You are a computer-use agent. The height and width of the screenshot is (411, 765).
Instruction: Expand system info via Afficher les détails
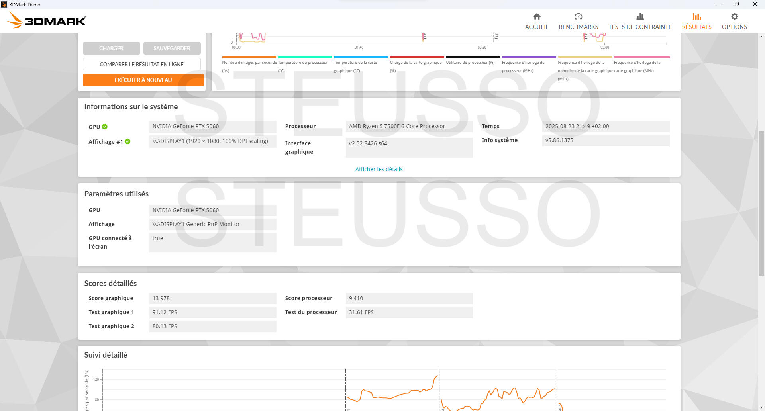coord(379,169)
